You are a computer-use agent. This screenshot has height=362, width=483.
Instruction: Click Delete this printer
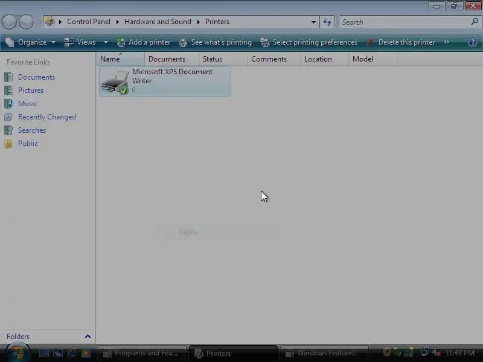(401, 42)
